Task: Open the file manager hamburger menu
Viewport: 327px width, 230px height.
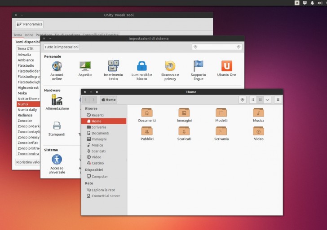Action: [278, 100]
